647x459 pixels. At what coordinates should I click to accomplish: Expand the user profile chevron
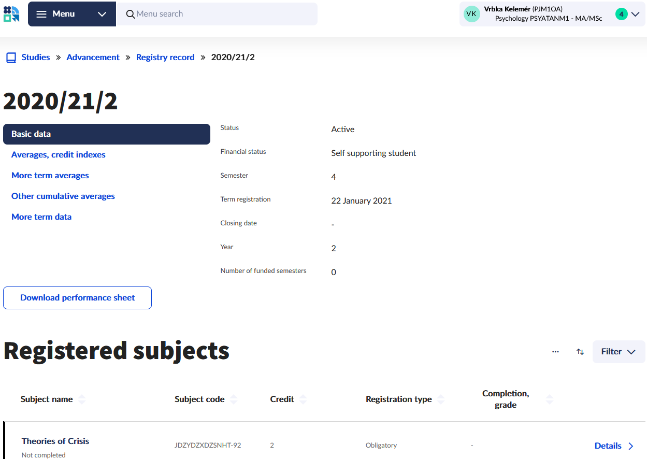point(636,14)
